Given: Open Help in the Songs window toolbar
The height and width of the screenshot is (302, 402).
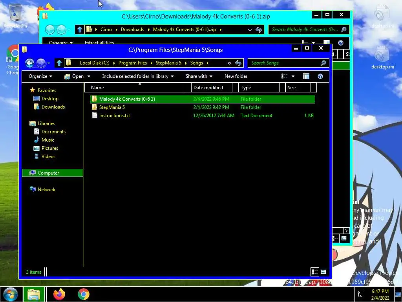Looking at the screenshot, I should click(320, 76).
